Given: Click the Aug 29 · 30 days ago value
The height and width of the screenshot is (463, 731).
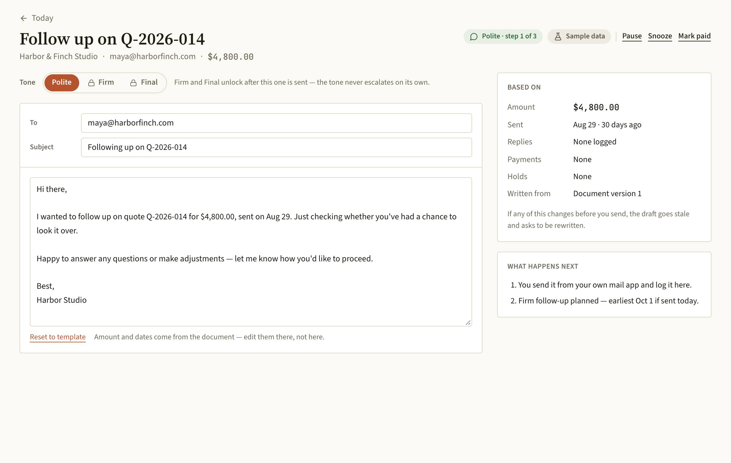Looking at the screenshot, I should click(607, 125).
